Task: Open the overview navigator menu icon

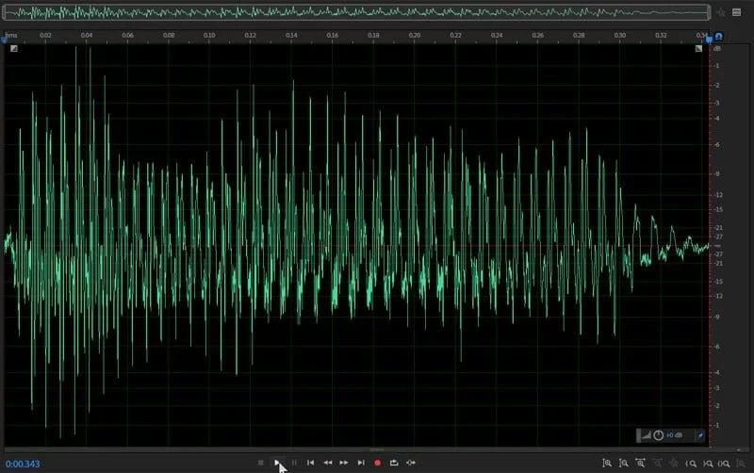Action: click(736, 12)
